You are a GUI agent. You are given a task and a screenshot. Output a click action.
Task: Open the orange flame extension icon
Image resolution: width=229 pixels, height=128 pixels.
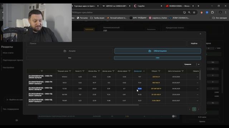pos(201,12)
